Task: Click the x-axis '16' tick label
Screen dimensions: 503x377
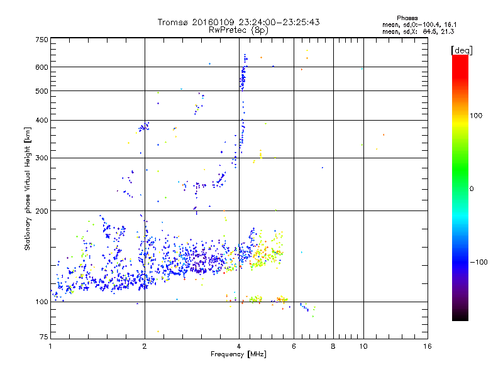Action: [x=428, y=346]
